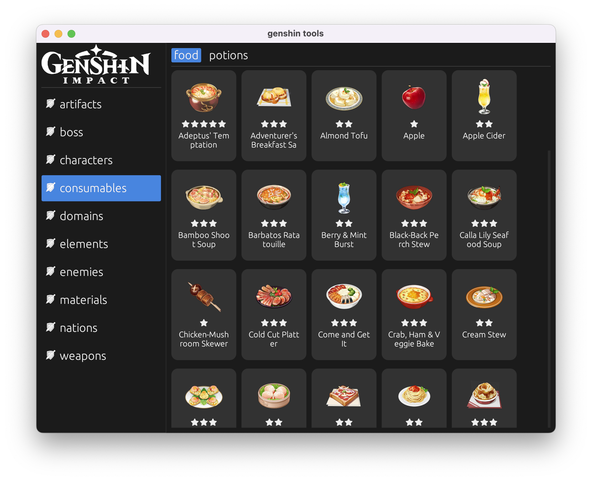Select consumables in the sidebar
Viewport: 592px width, 481px height.
tap(101, 188)
